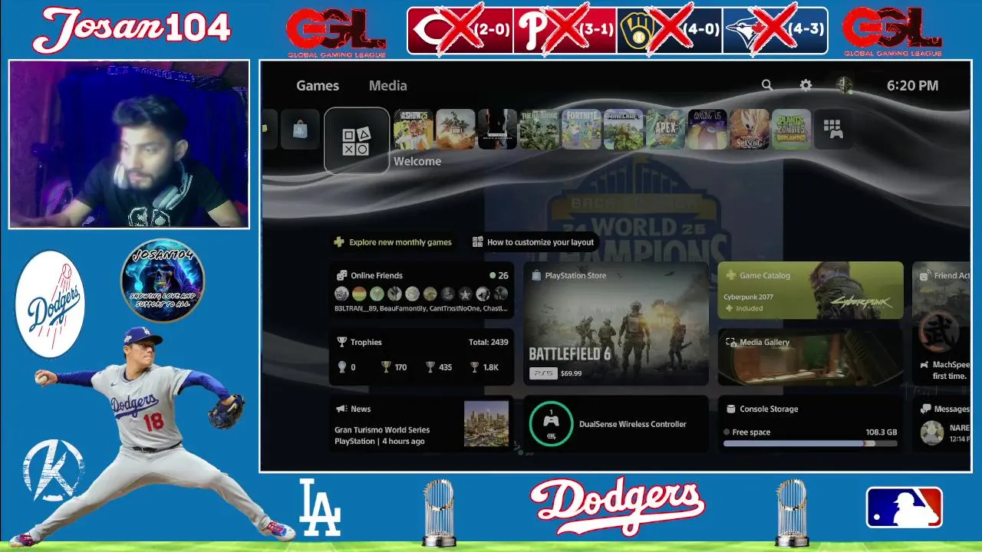Click the Dodgers oval logo in overlay
The width and height of the screenshot is (982, 552).
[50, 304]
